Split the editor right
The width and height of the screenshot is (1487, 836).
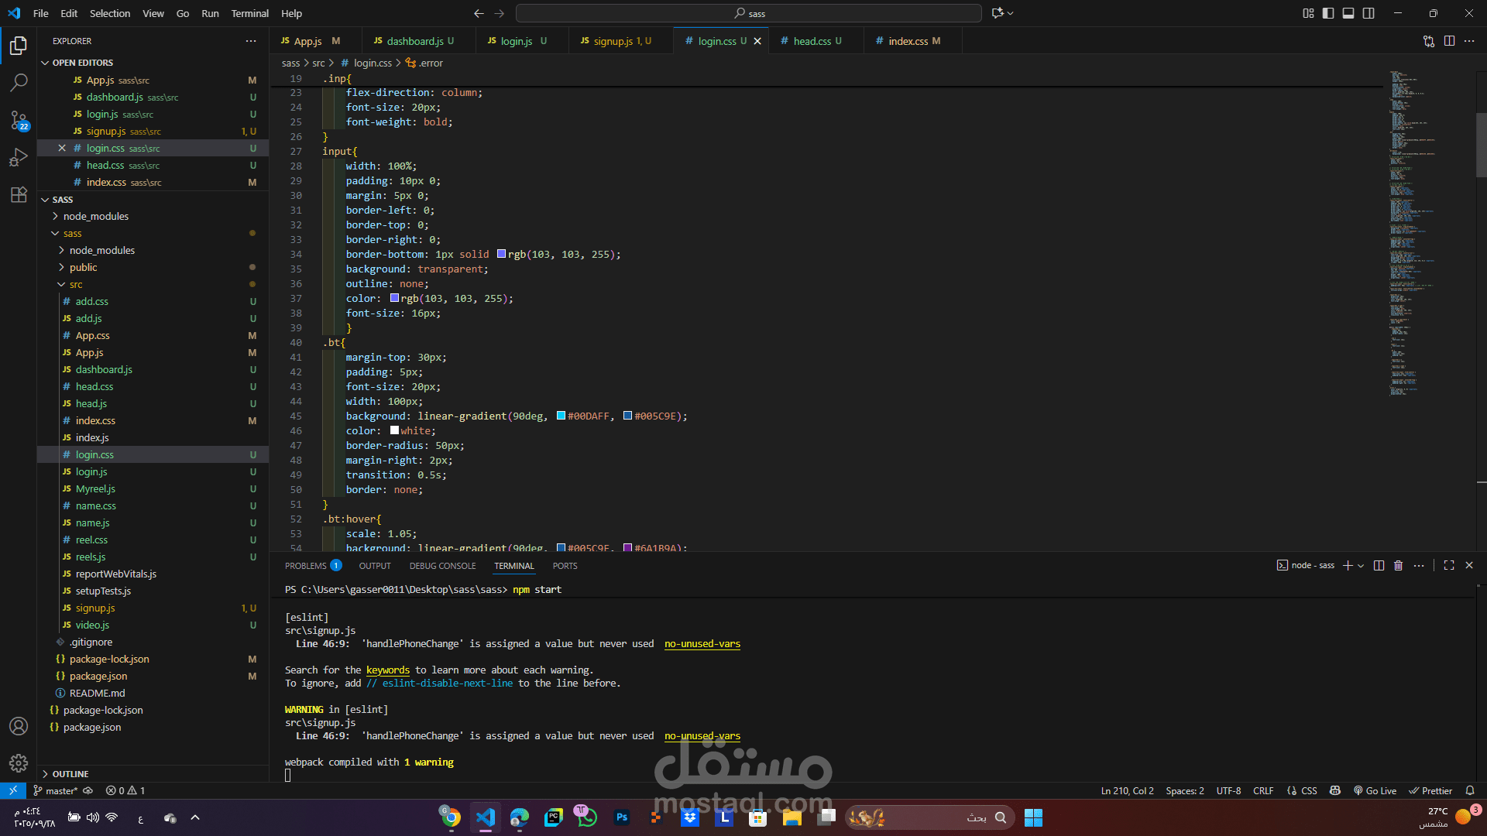(x=1449, y=41)
